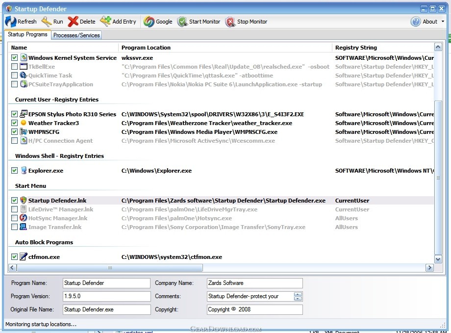
Task: Switch to the Processes/Services tab
Action: pos(76,35)
